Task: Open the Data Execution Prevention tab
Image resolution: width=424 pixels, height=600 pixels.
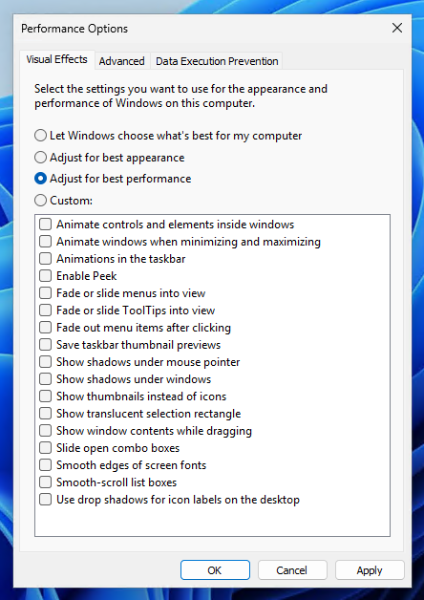Action: (x=217, y=61)
